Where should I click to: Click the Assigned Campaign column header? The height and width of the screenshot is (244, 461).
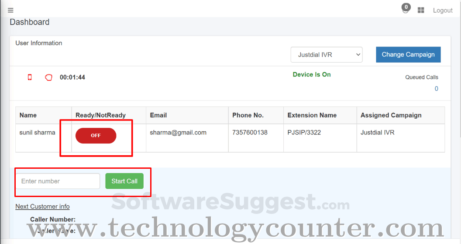pyautogui.click(x=391, y=115)
